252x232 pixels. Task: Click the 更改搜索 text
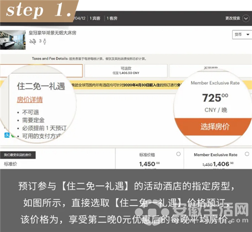[x=233, y=18]
